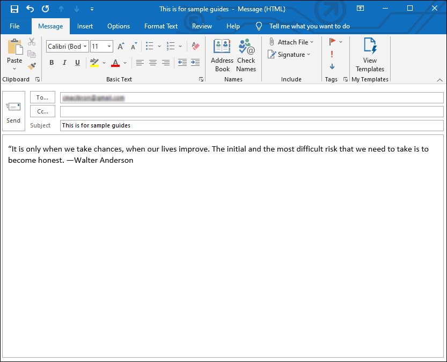447x362 pixels.
Task: Mark message as High Importance
Action: tap(332, 54)
